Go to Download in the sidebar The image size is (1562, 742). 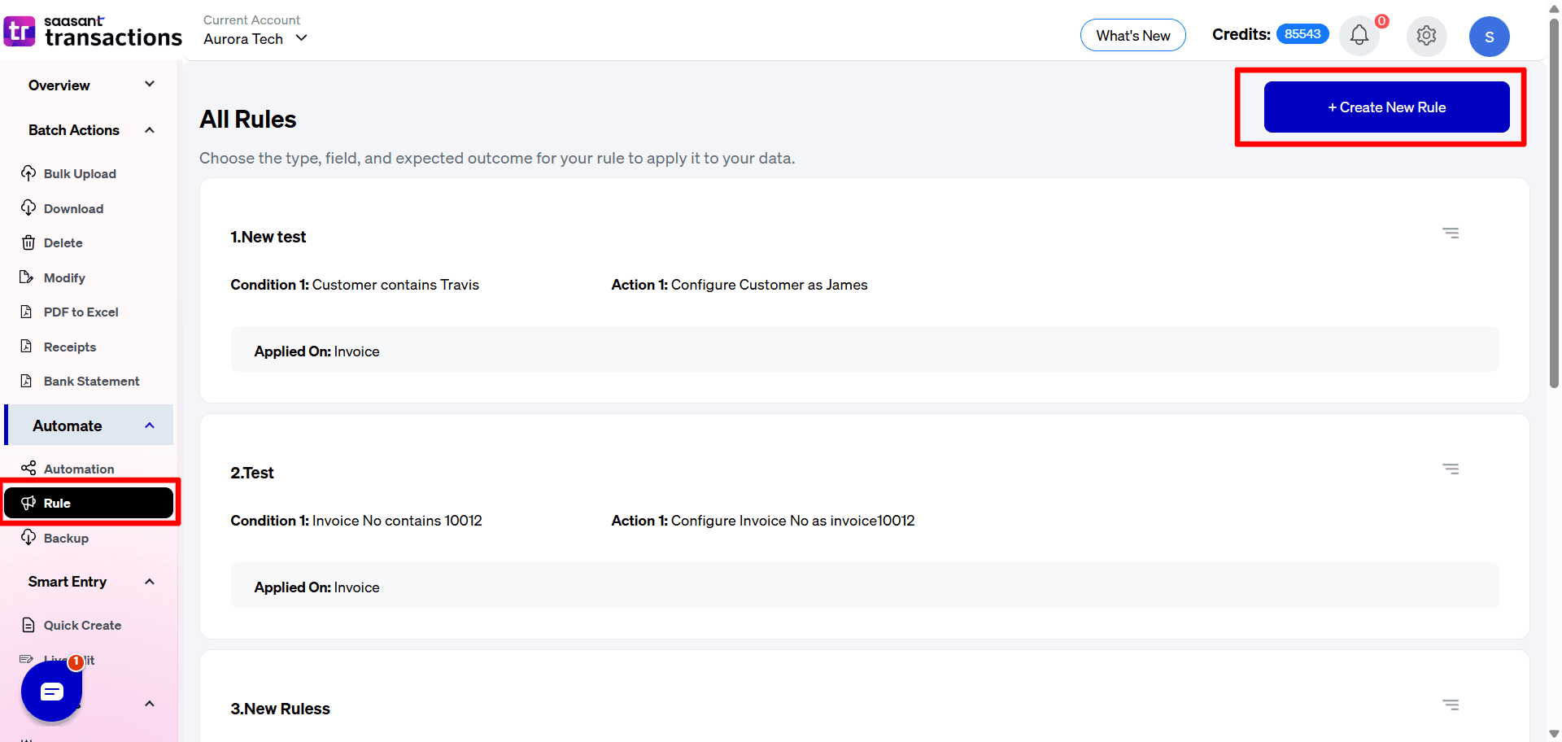click(73, 208)
